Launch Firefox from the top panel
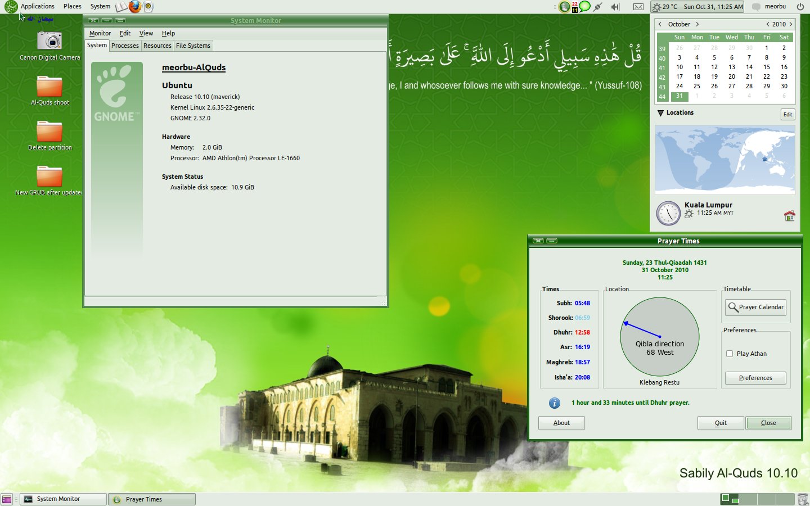This screenshot has height=506, width=810. tap(134, 7)
